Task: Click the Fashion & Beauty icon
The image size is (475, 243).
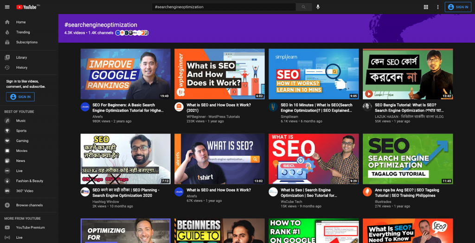Action: [7, 181]
